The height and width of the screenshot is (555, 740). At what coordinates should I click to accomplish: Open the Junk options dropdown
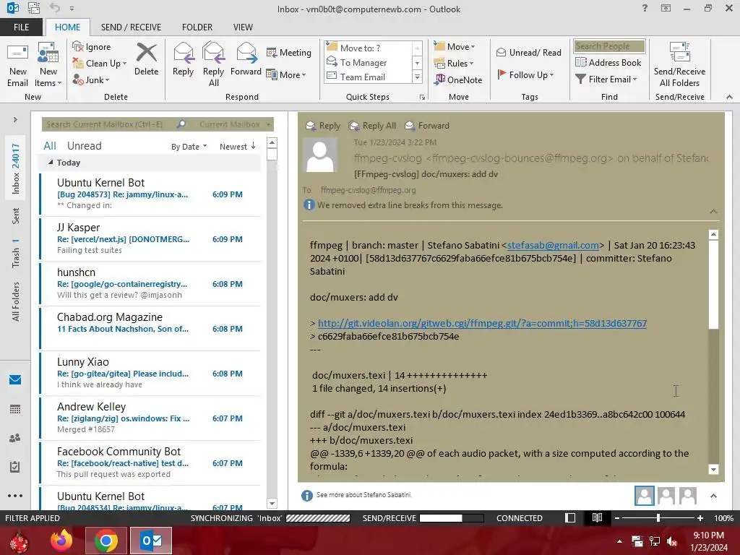point(91,79)
